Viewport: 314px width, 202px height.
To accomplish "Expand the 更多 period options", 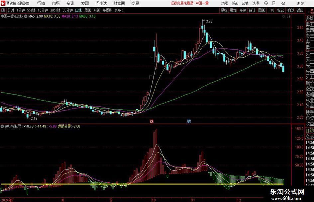I will pyautogui.click(x=119, y=10).
